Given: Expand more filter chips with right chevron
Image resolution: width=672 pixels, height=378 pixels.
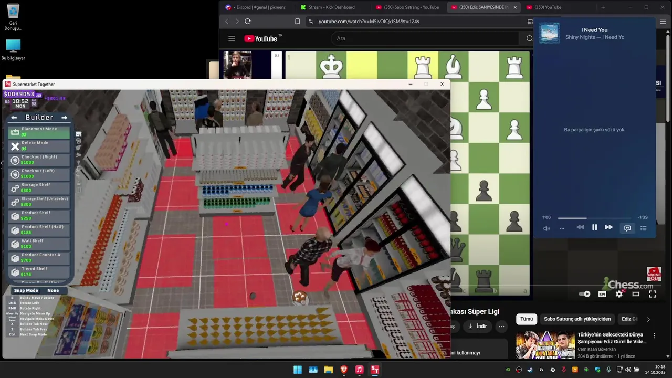Looking at the screenshot, I should [x=648, y=319].
